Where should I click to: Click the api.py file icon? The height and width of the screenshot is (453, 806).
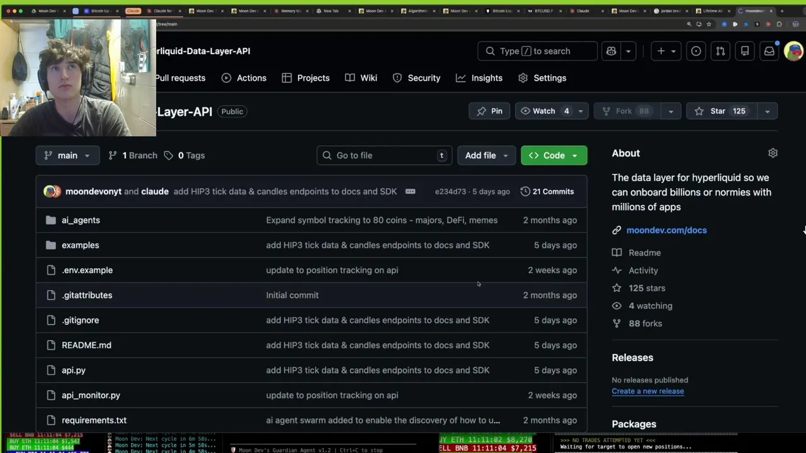pyautogui.click(x=51, y=370)
